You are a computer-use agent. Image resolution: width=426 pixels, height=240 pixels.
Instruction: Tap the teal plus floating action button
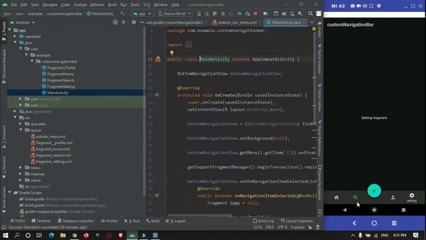374,191
